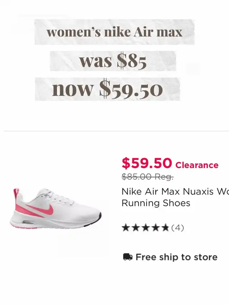
Task: Click the red Clearance label
Action: [x=197, y=165]
